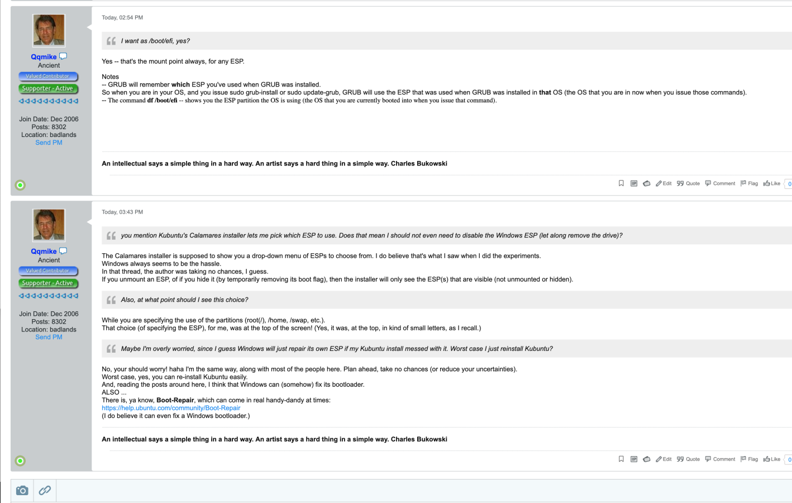This screenshot has width=792, height=503.
Task: Open Qqmike profile from 02:54 PM post
Action: [x=44, y=57]
